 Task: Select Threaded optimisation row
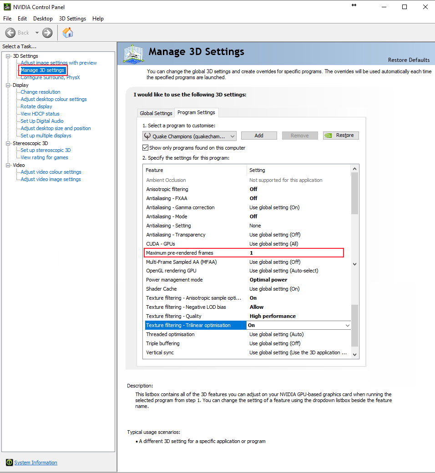247,334
